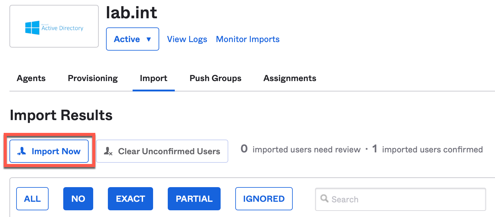Open the Active status dropdown
This screenshot has height=217, width=495.
(132, 39)
